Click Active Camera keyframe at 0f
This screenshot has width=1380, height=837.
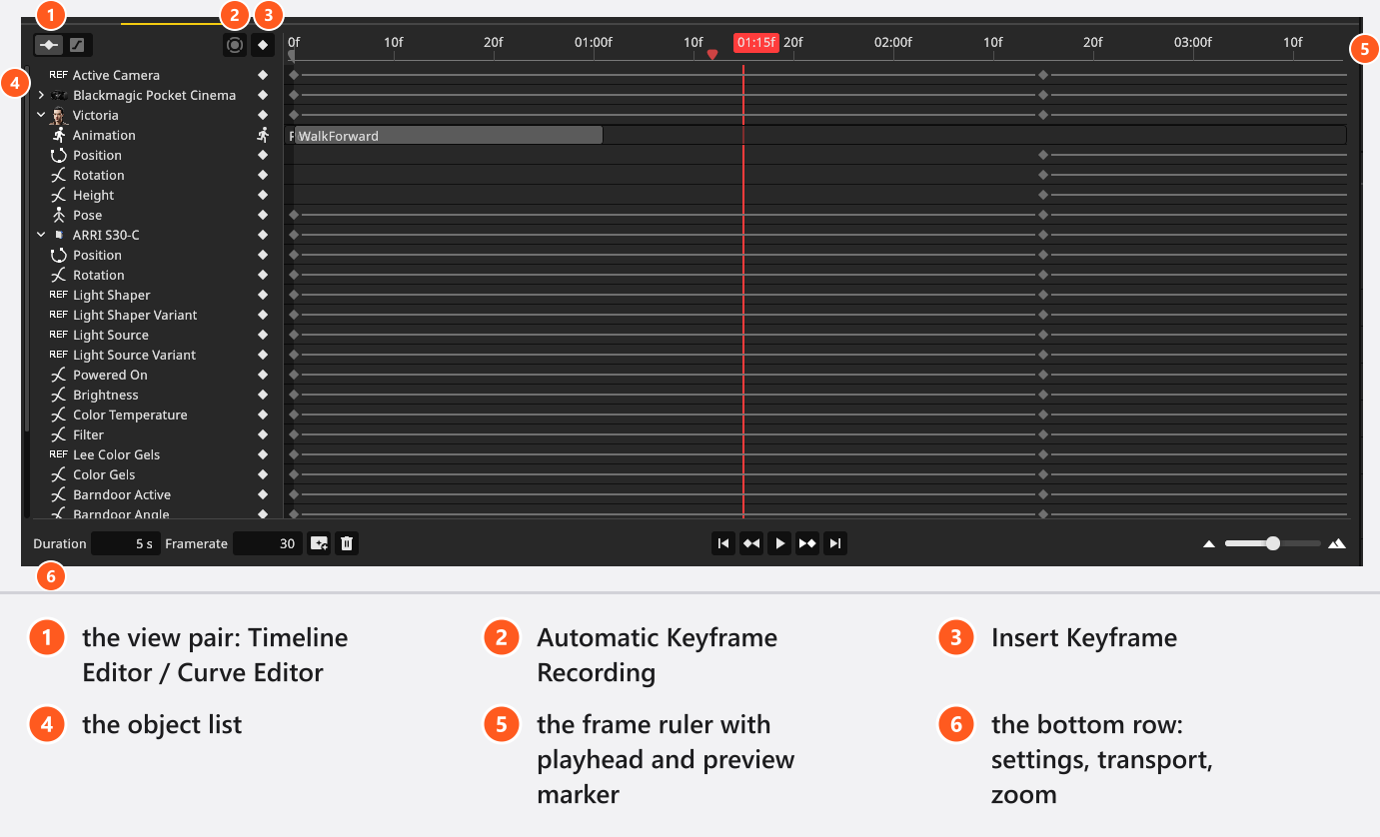click(294, 75)
